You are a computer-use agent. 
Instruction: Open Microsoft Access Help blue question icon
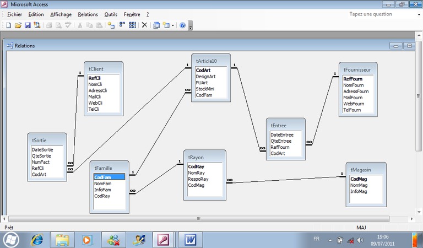coord(183,25)
